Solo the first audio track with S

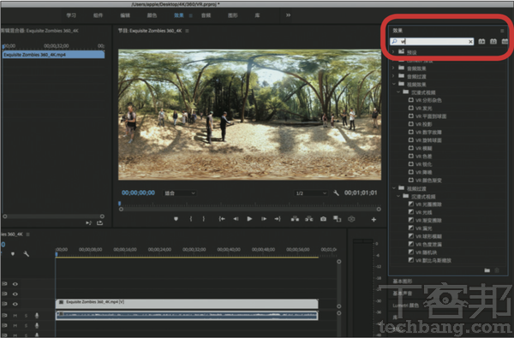[26, 316]
